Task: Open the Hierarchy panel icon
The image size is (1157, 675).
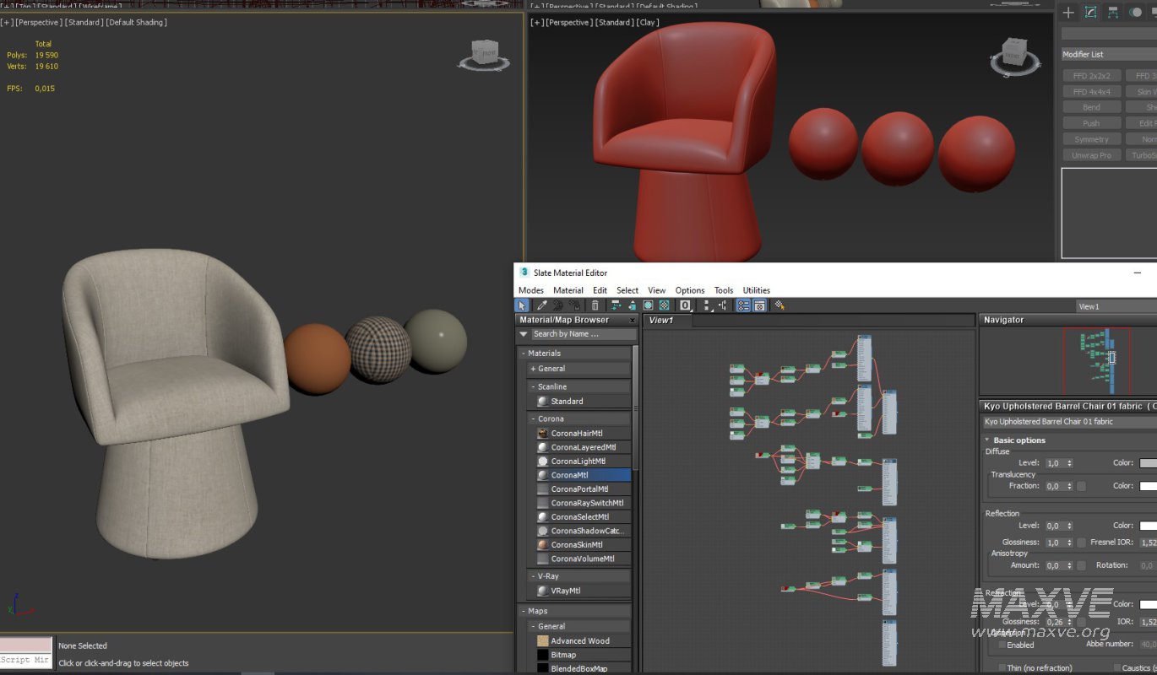Action: point(1113,13)
